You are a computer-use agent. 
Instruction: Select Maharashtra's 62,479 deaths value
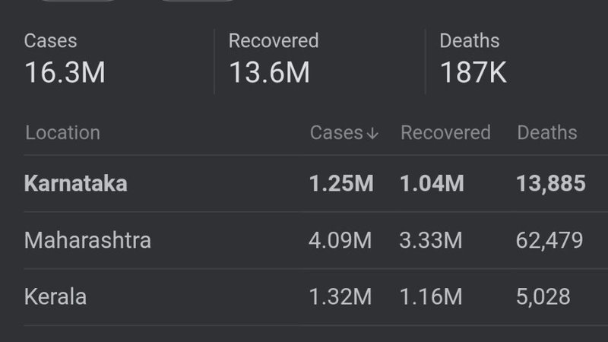pyautogui.click(x=549, y=240)
